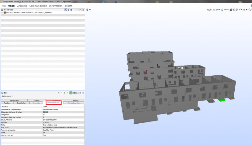Open the Information Takeoff tab
252x145 pixels.
coord(60,6)
